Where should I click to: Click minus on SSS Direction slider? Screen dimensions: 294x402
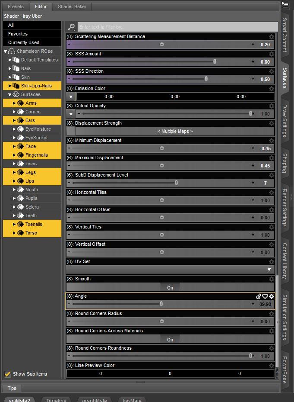click(x=69, y=79)
